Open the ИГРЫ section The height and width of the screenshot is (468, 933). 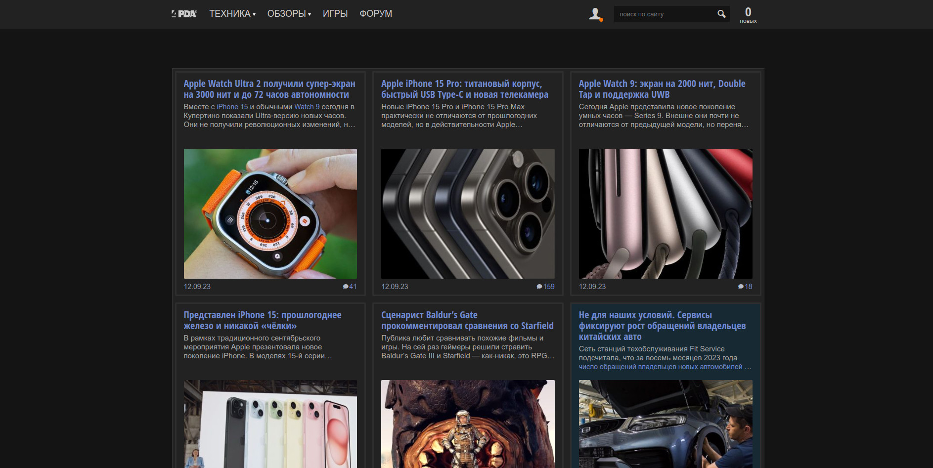335,14
